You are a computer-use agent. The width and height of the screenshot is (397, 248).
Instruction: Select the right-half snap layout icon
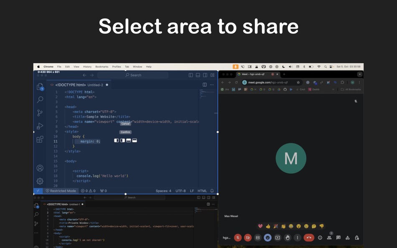point(122,140)
